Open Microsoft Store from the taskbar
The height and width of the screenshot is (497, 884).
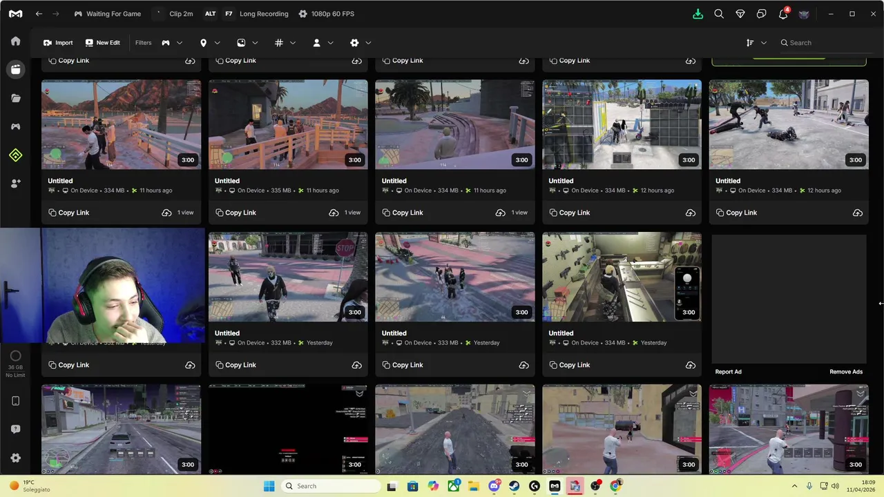coord(412,486)
